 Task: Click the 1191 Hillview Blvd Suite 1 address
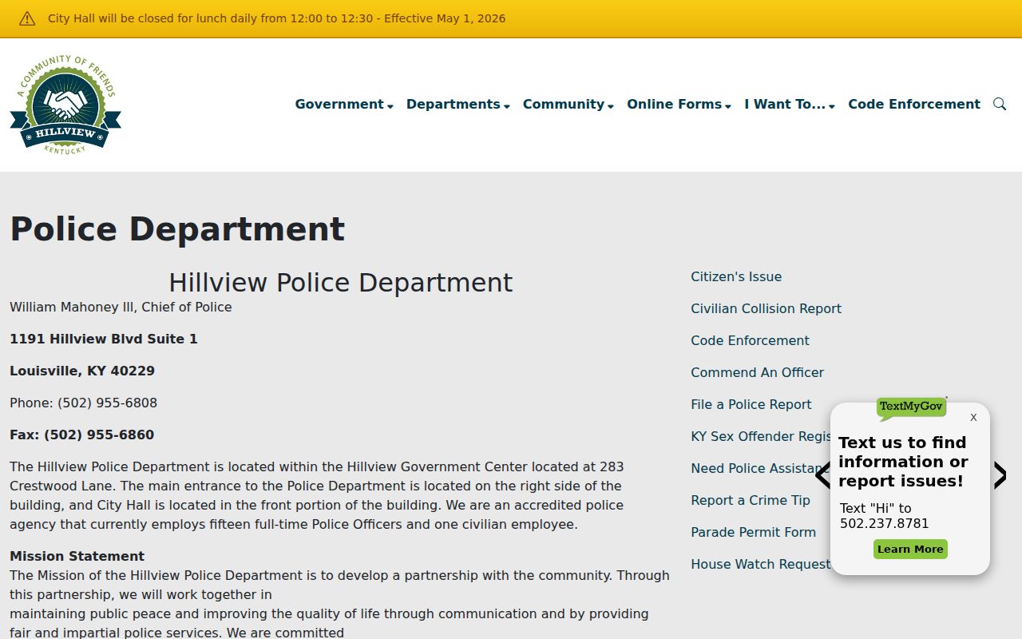104,339
